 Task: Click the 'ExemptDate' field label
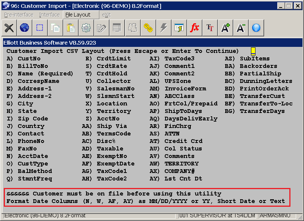(x=116, y=164)
